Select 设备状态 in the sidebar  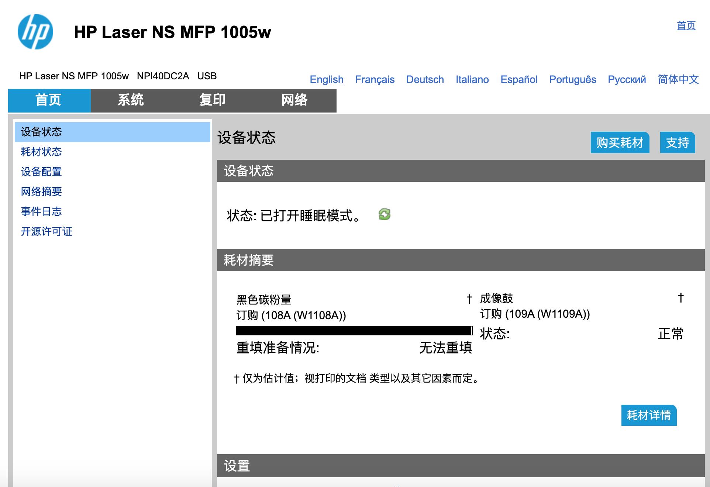(41, 131)
